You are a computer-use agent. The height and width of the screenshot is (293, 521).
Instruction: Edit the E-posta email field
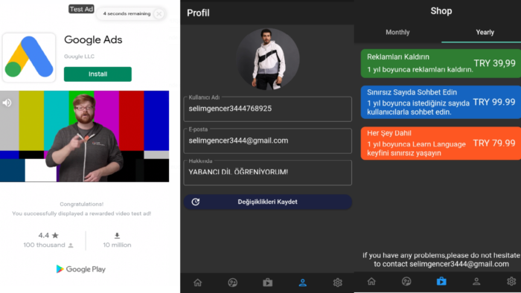click(267, 141)
